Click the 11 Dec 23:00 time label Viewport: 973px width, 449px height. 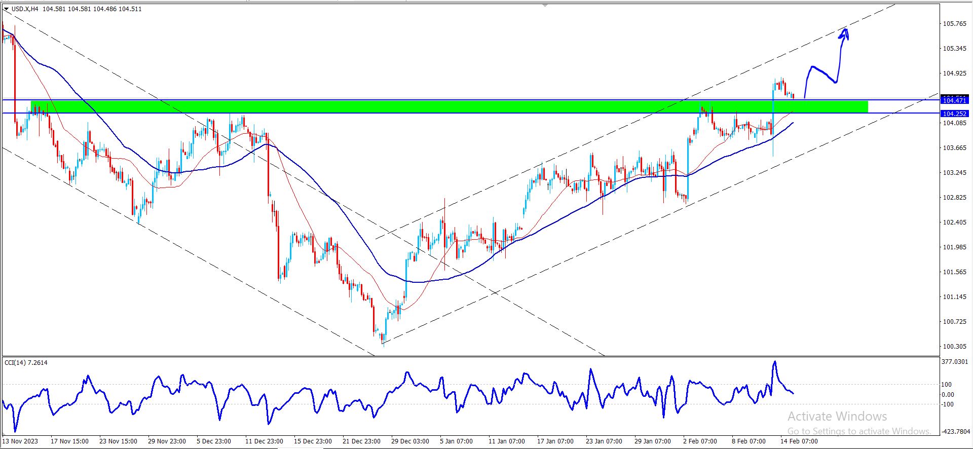264,441
